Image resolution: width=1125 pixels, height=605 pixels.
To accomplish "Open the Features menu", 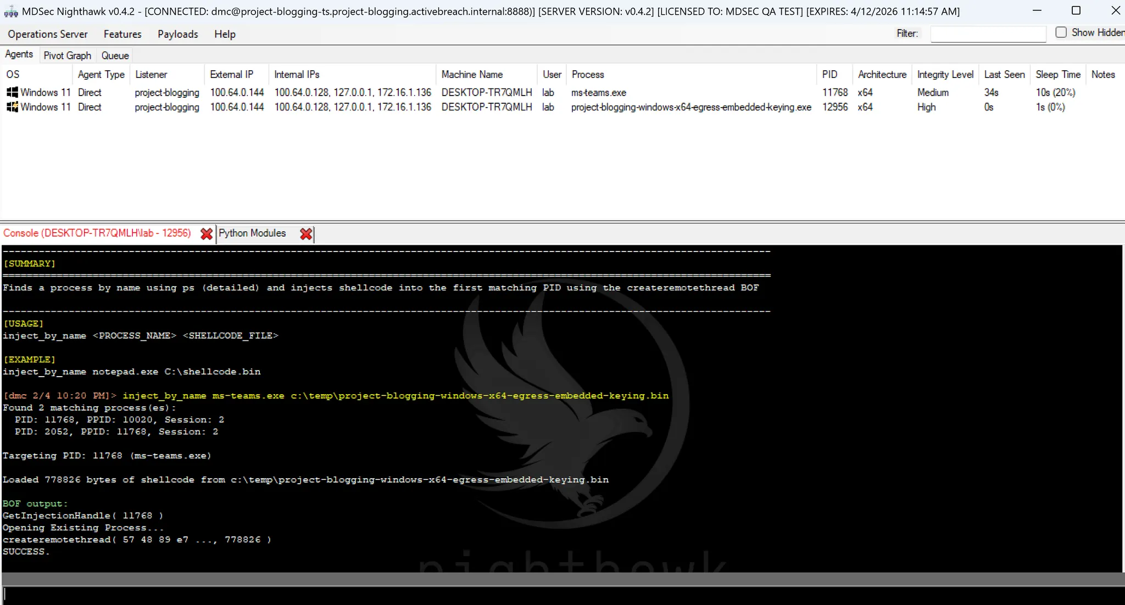I will 122,34.
